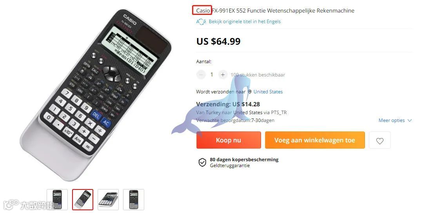
Task: Select the red-outlined tilted calculator thumbnail
Action: (83, 199)
